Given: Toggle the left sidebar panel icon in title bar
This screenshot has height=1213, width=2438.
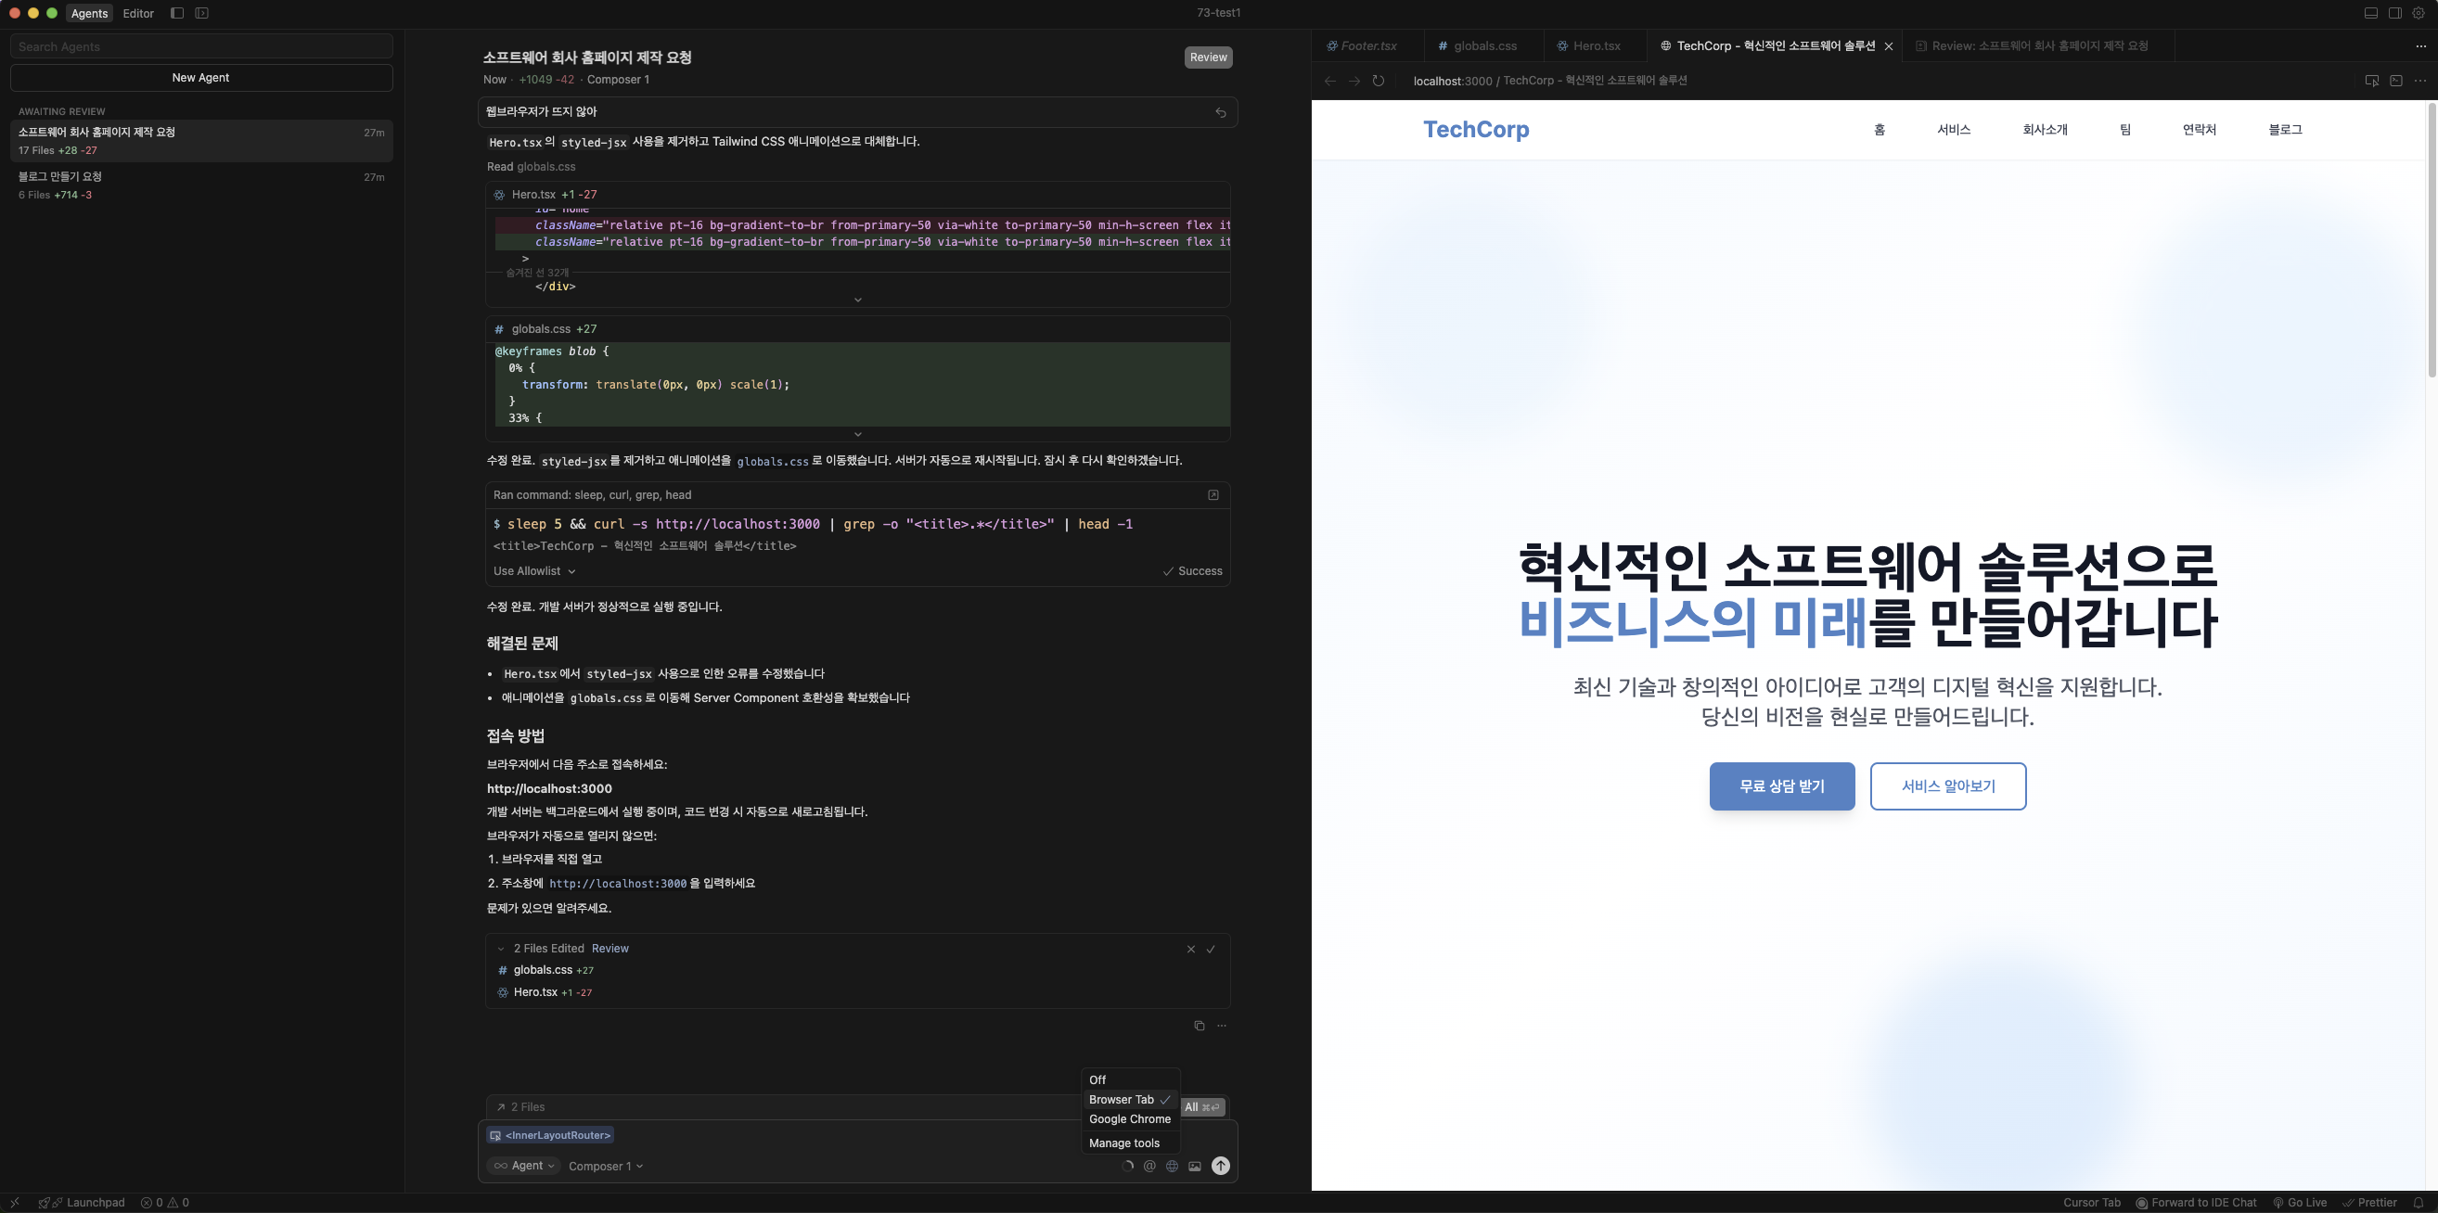Looking at the screenshot, I should point(177,13).
